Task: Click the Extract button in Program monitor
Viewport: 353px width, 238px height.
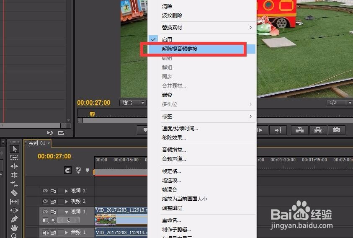Action: pos(318,130)
